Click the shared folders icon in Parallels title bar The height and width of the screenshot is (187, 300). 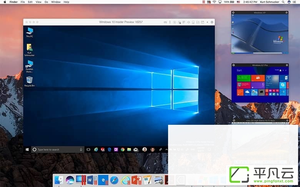coord(198,22)
